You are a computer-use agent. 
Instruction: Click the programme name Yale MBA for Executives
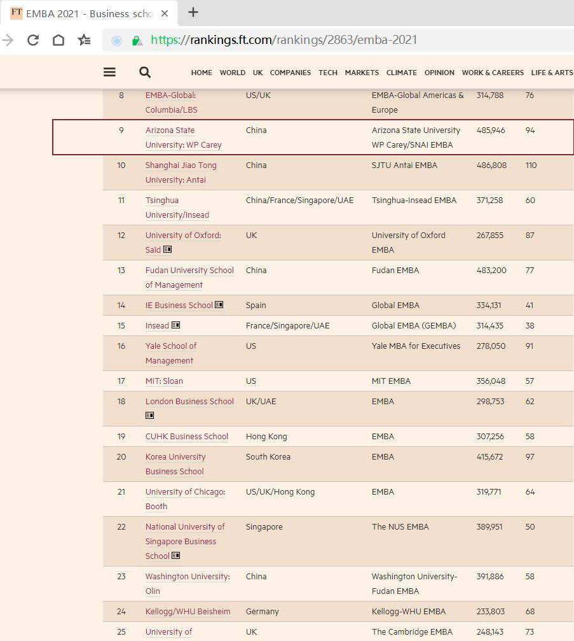[416, 346]
